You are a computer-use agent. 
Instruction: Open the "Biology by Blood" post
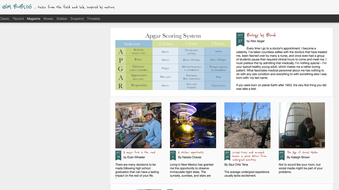[261, 35]
